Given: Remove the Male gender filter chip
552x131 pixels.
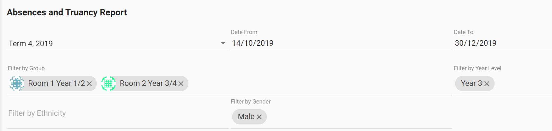Looking at the screenshot, I should pos(259,117).
